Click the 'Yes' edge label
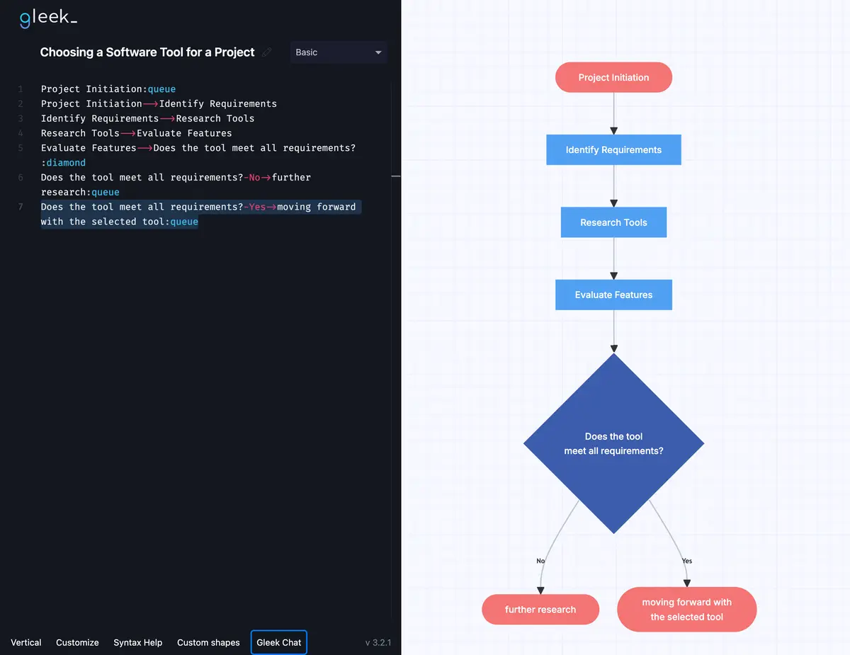 686,561
